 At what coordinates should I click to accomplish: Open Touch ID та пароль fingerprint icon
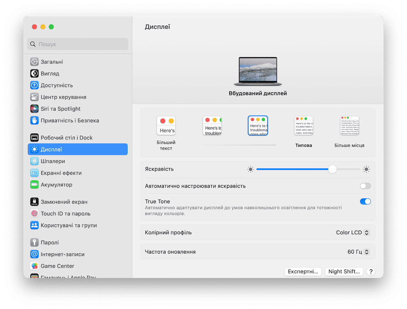pyautogui.click(x=34, y=213)
